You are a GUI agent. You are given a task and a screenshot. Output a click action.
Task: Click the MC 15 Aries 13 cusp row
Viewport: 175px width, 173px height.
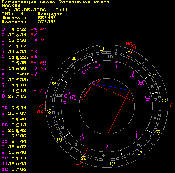pyautogui.click(x=14, y=158)
